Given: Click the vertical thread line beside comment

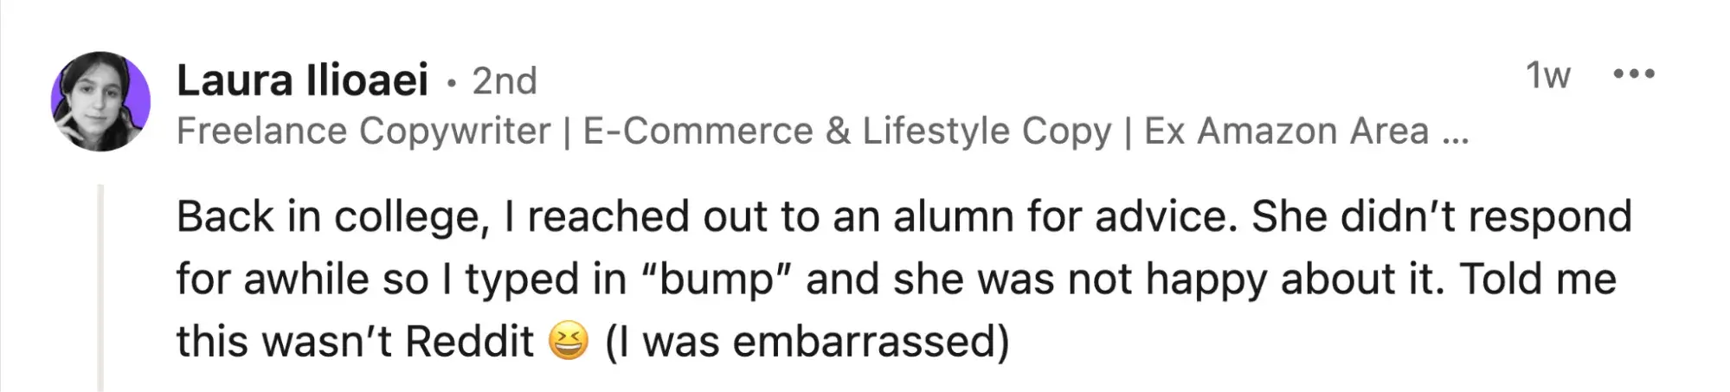Looking at the screenshot, I should [100, 286].
